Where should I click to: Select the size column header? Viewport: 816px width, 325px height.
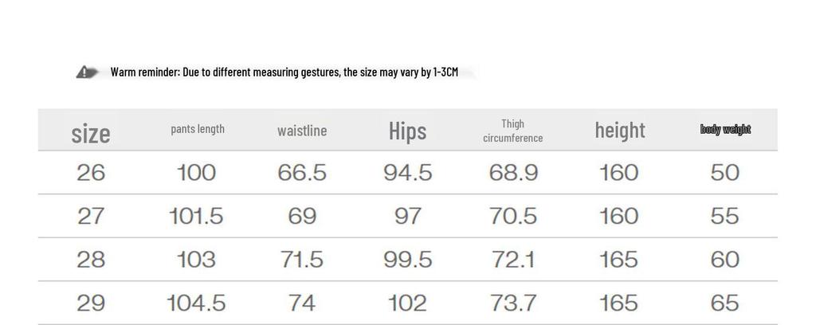click(91, 133)
